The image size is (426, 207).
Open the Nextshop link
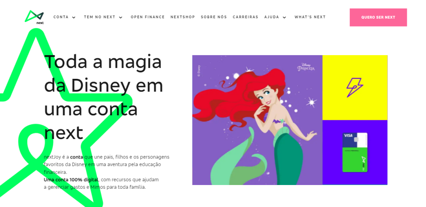click(183, 17)
